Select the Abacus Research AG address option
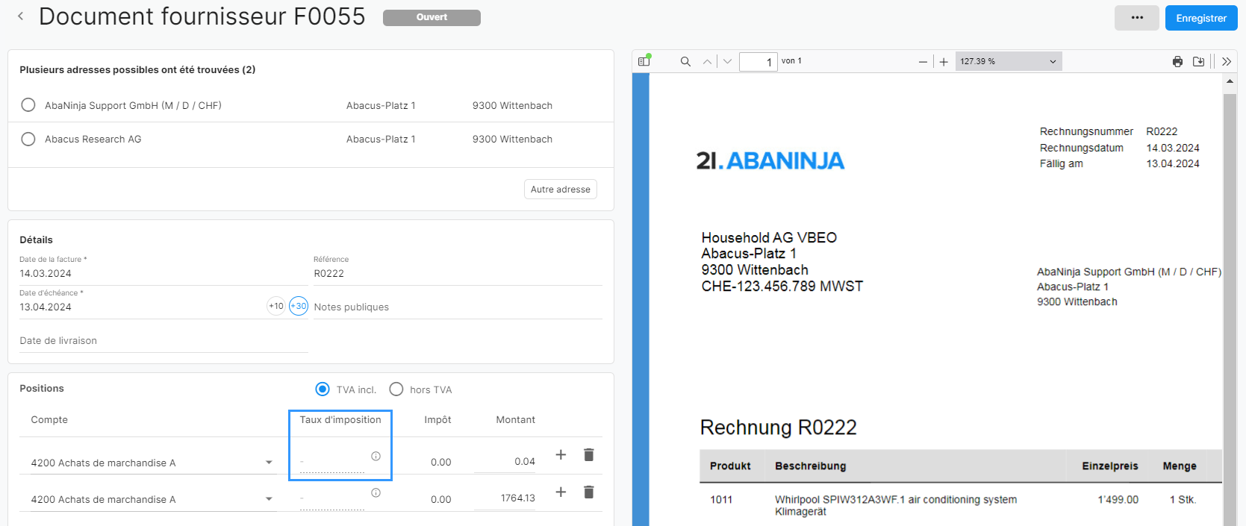This screenshot has height=526, width=1246. click(28, 139)
